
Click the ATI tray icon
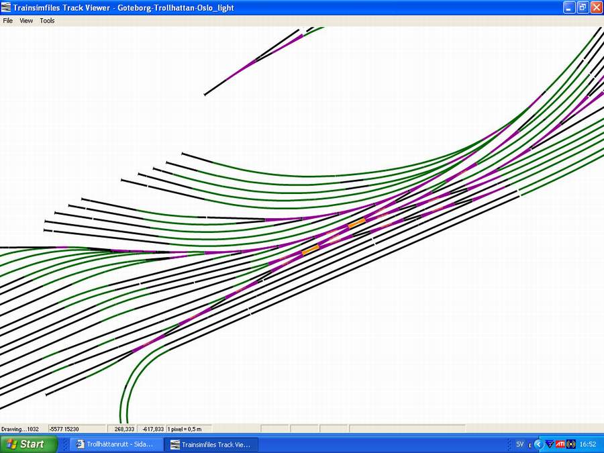560,444
